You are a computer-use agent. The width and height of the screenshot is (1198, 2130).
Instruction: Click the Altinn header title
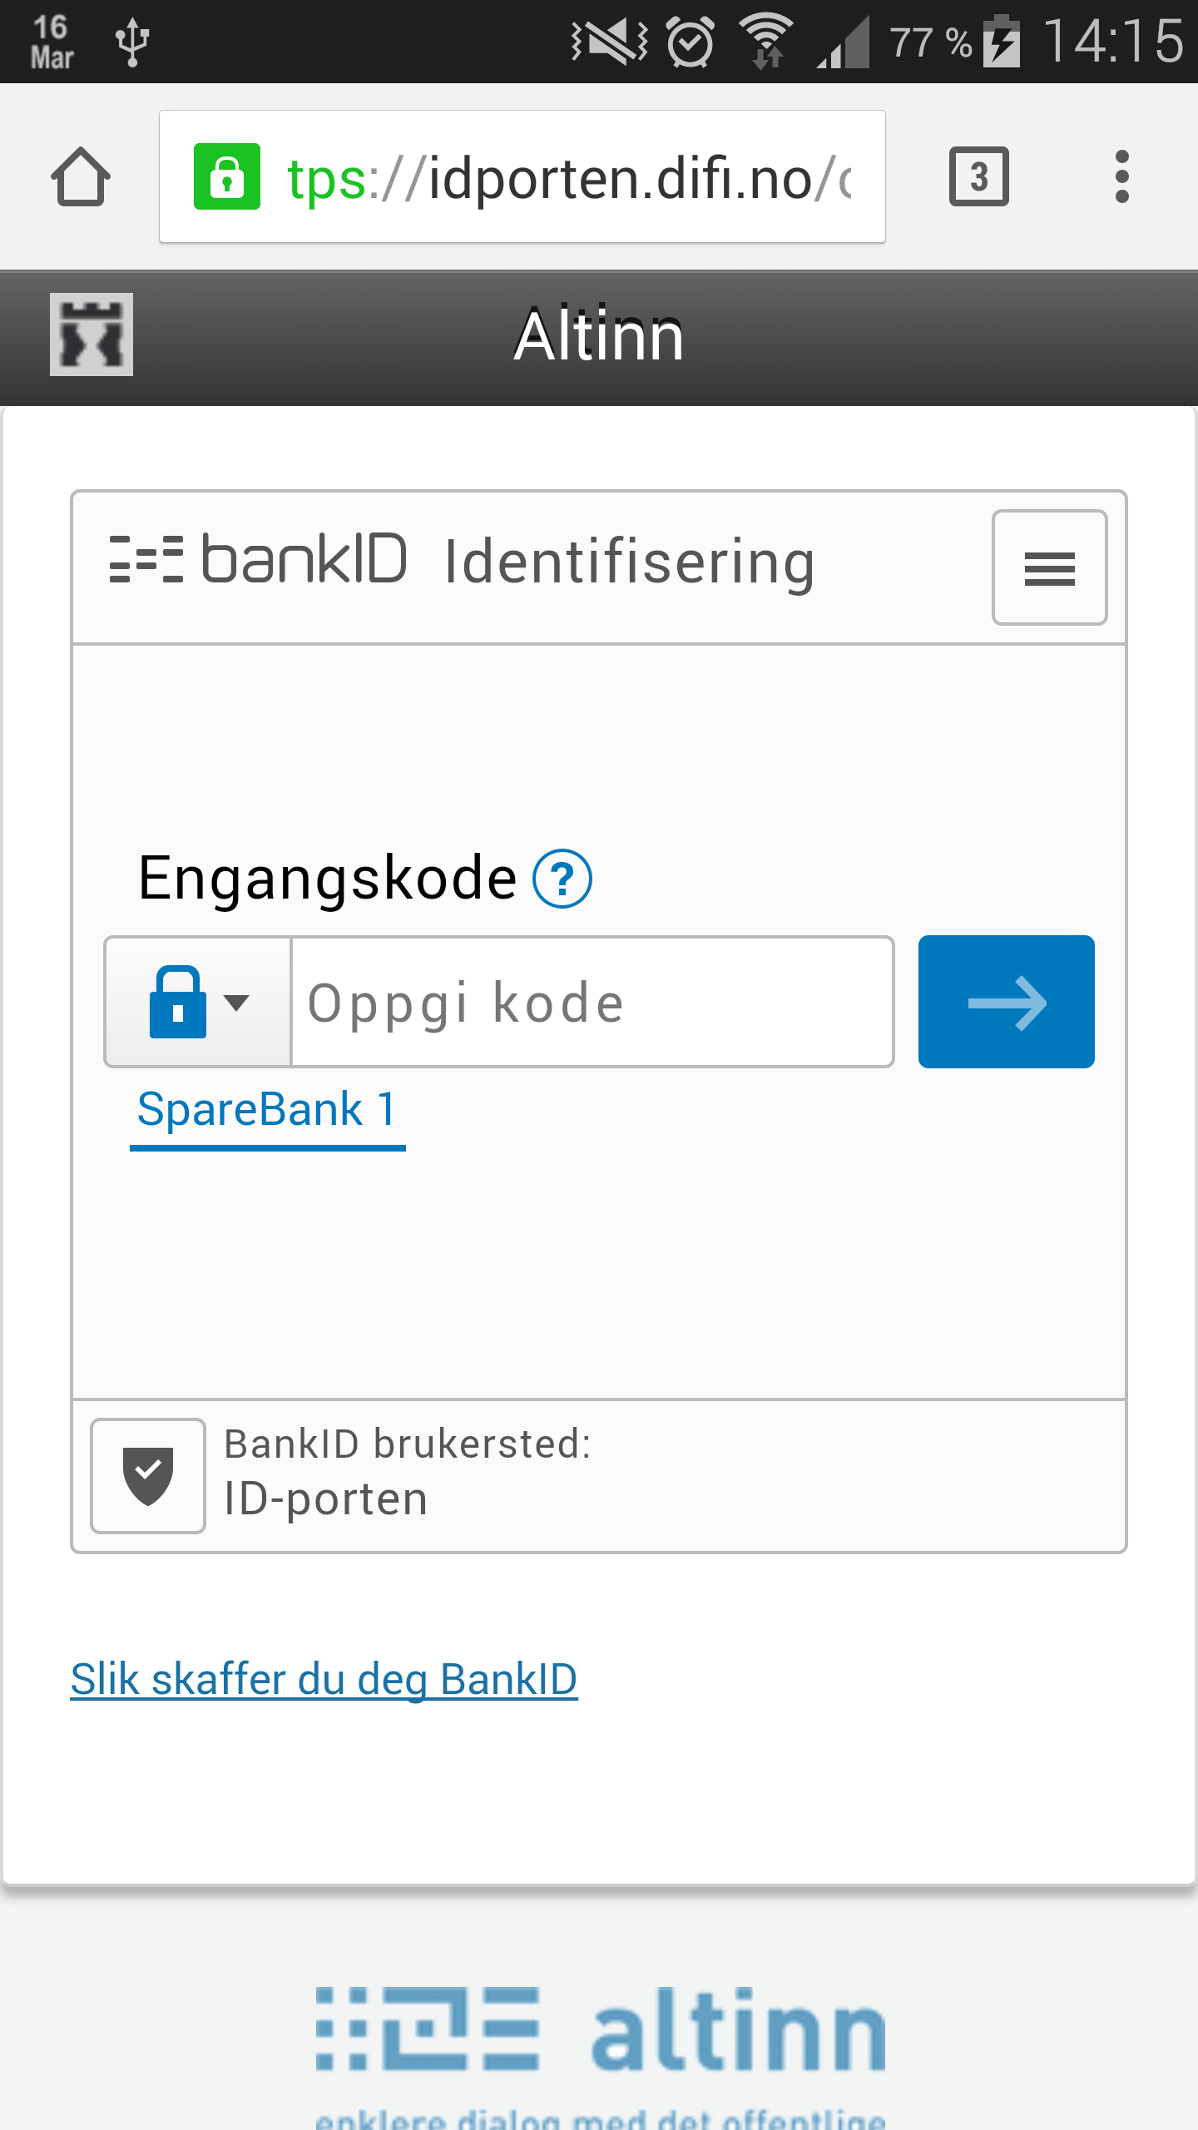(x=598, y=335)
